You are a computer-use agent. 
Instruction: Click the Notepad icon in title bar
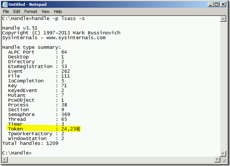coord(5,4)
